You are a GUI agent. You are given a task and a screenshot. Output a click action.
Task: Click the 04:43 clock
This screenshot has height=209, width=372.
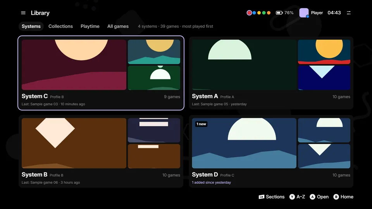click(x=334, y=13)
